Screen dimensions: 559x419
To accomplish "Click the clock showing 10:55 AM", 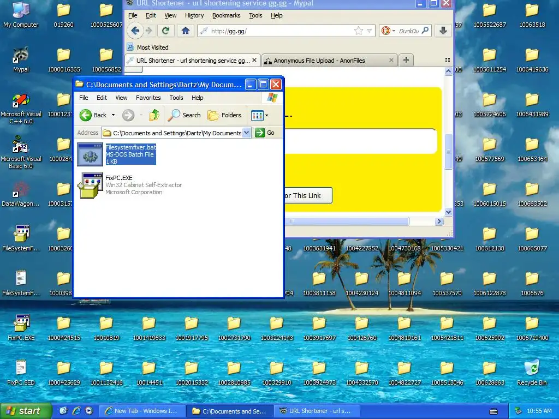I will (539, 411).
